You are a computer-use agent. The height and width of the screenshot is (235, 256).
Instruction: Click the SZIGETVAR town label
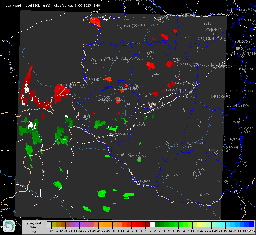pyautogui.click(x=171, y=175)
